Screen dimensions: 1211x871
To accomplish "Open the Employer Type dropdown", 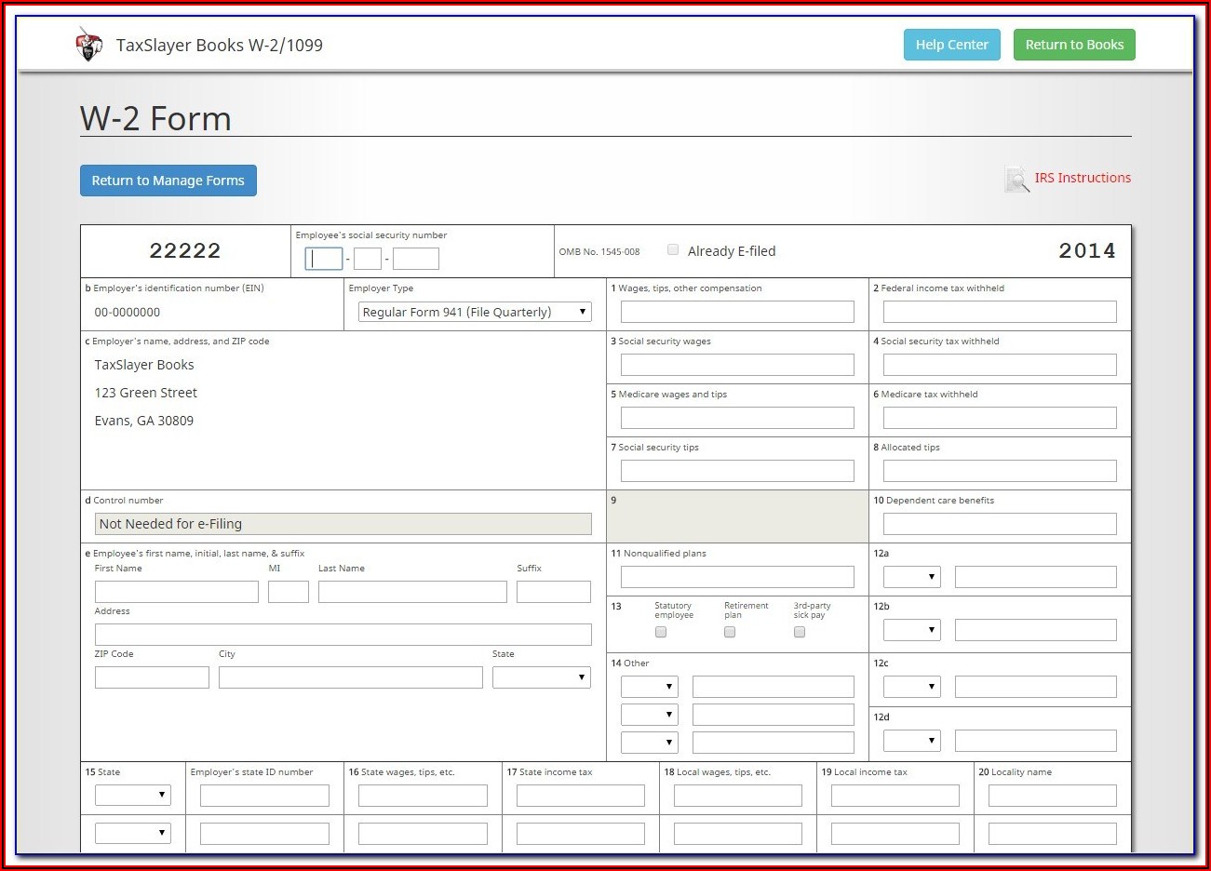I will tap(475, 312).
